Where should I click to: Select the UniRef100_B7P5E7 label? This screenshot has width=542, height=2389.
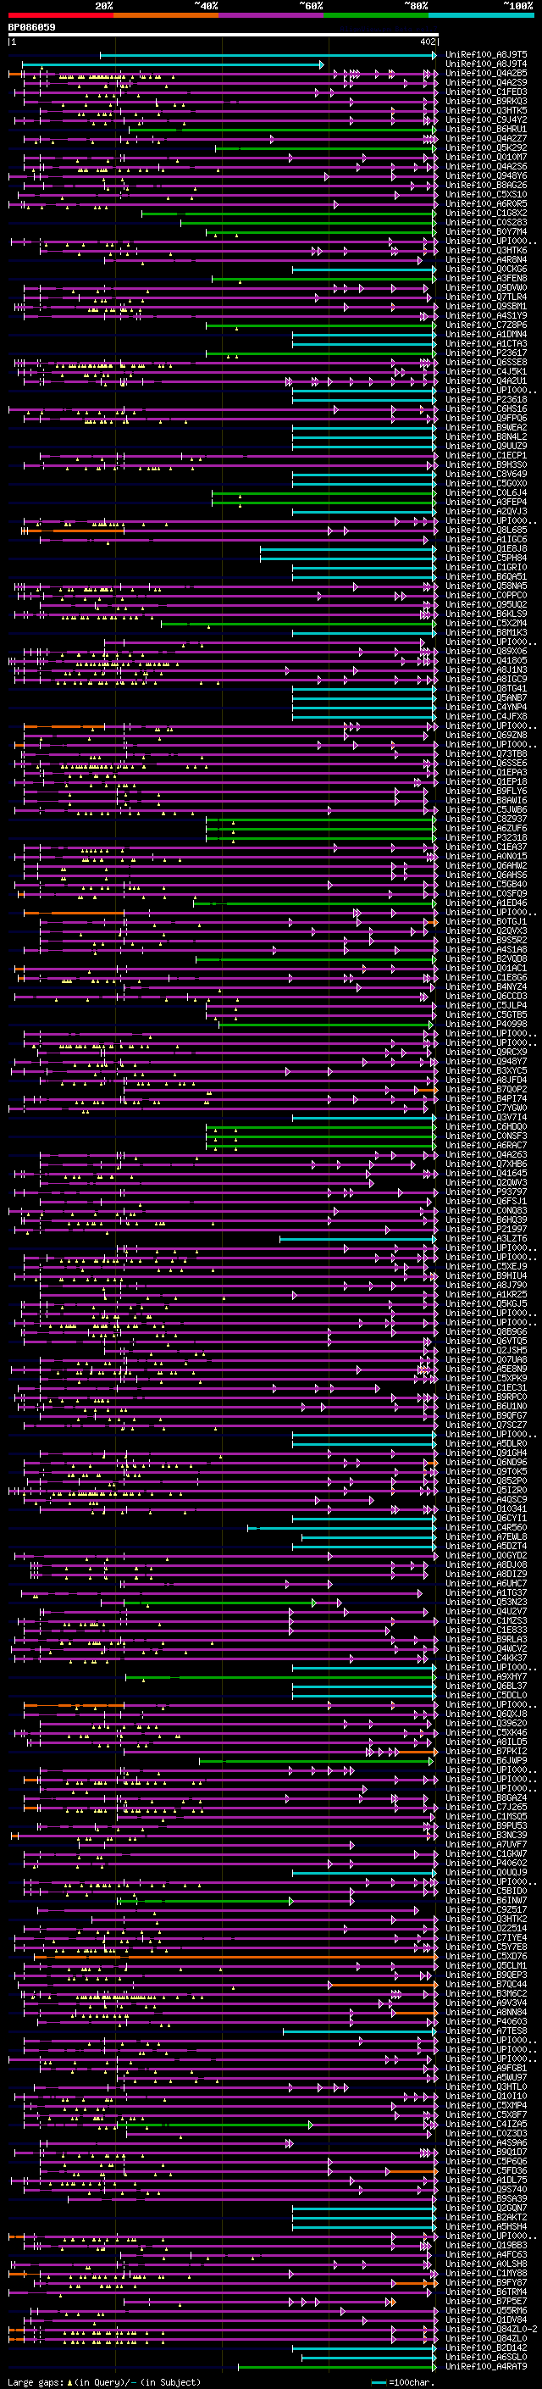pyautogui.click(x=485, y=2301)
